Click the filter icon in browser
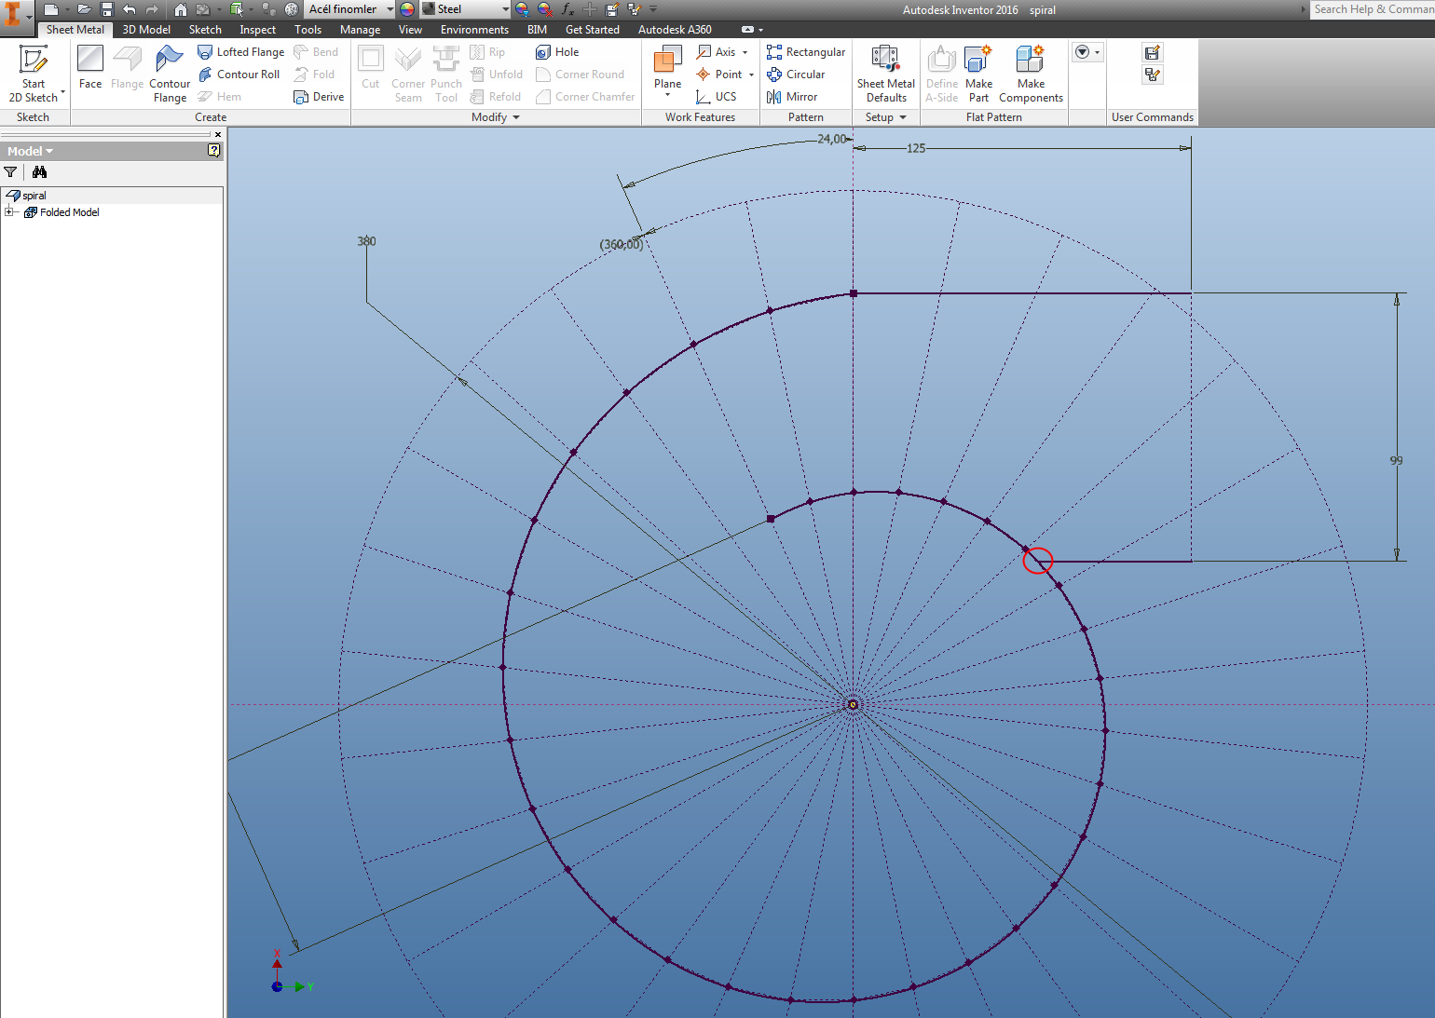Screen dimensions: 1435x1018 [10, 172]
